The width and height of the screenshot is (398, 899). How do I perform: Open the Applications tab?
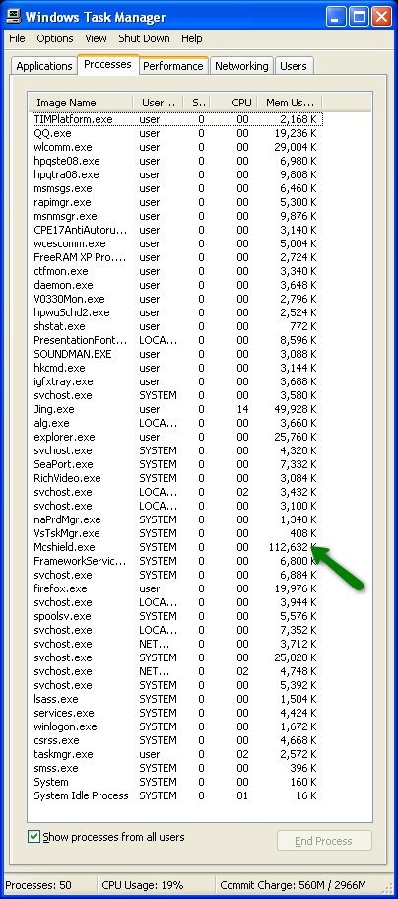pyautogui.click(x=44, y=66)
